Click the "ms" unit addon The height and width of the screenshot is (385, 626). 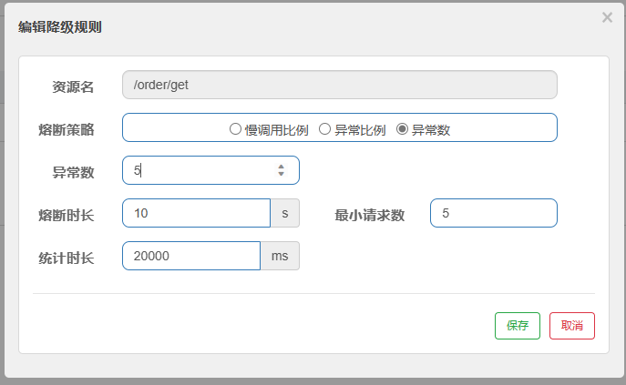coord(280,256)
